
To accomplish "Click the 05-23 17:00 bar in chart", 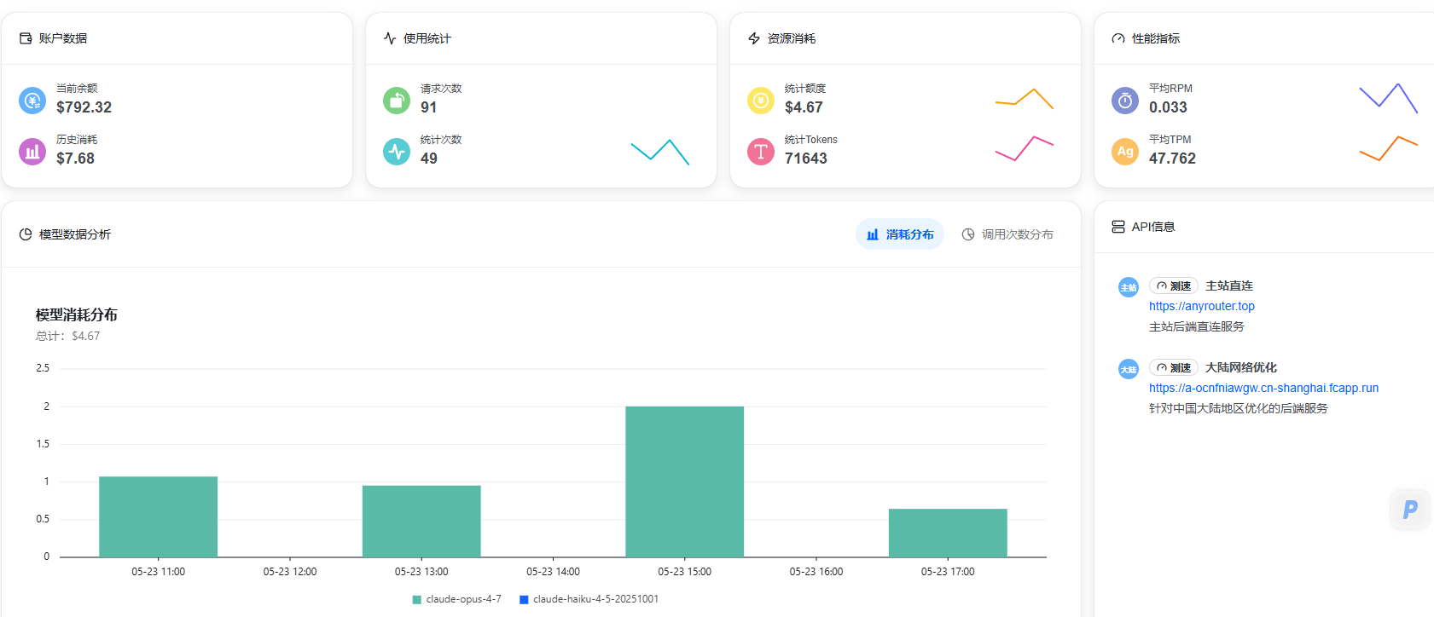I will click(x=948, y=533).
